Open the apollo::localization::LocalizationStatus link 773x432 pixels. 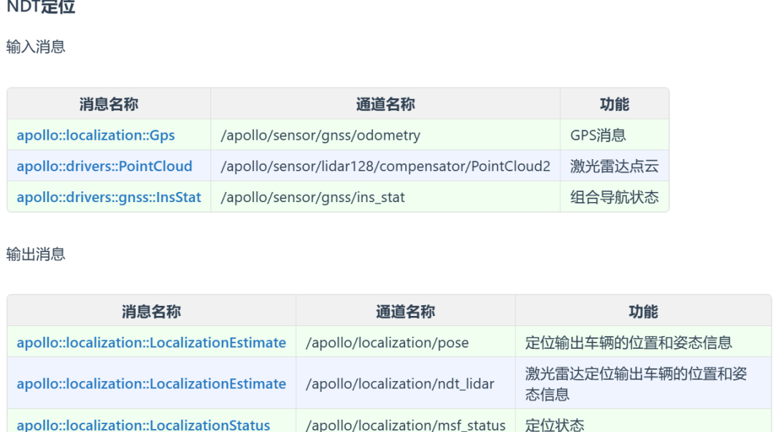(x=143, y=425)
